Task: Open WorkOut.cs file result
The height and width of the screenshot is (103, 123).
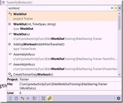Action: [62, 36]
